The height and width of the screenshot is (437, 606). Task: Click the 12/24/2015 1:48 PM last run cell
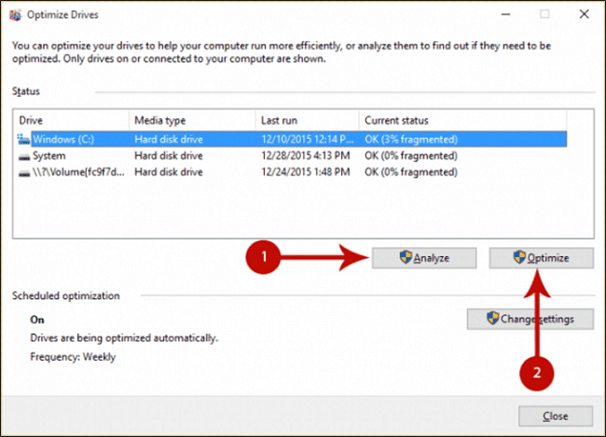305,172
